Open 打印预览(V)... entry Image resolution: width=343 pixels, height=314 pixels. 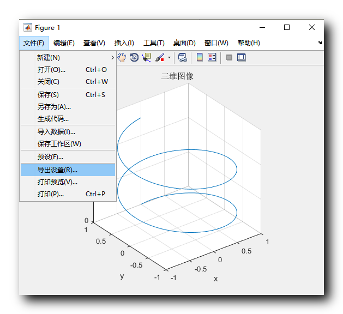tap(68, 182)
